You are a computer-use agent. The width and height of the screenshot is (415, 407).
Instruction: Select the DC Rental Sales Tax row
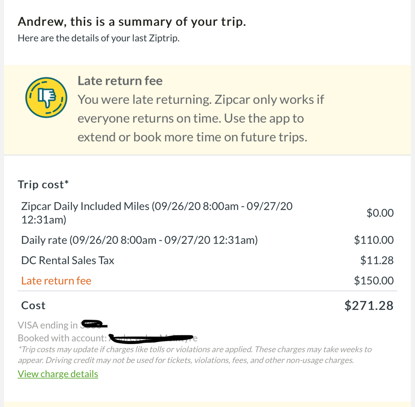(x=68, y=260)
